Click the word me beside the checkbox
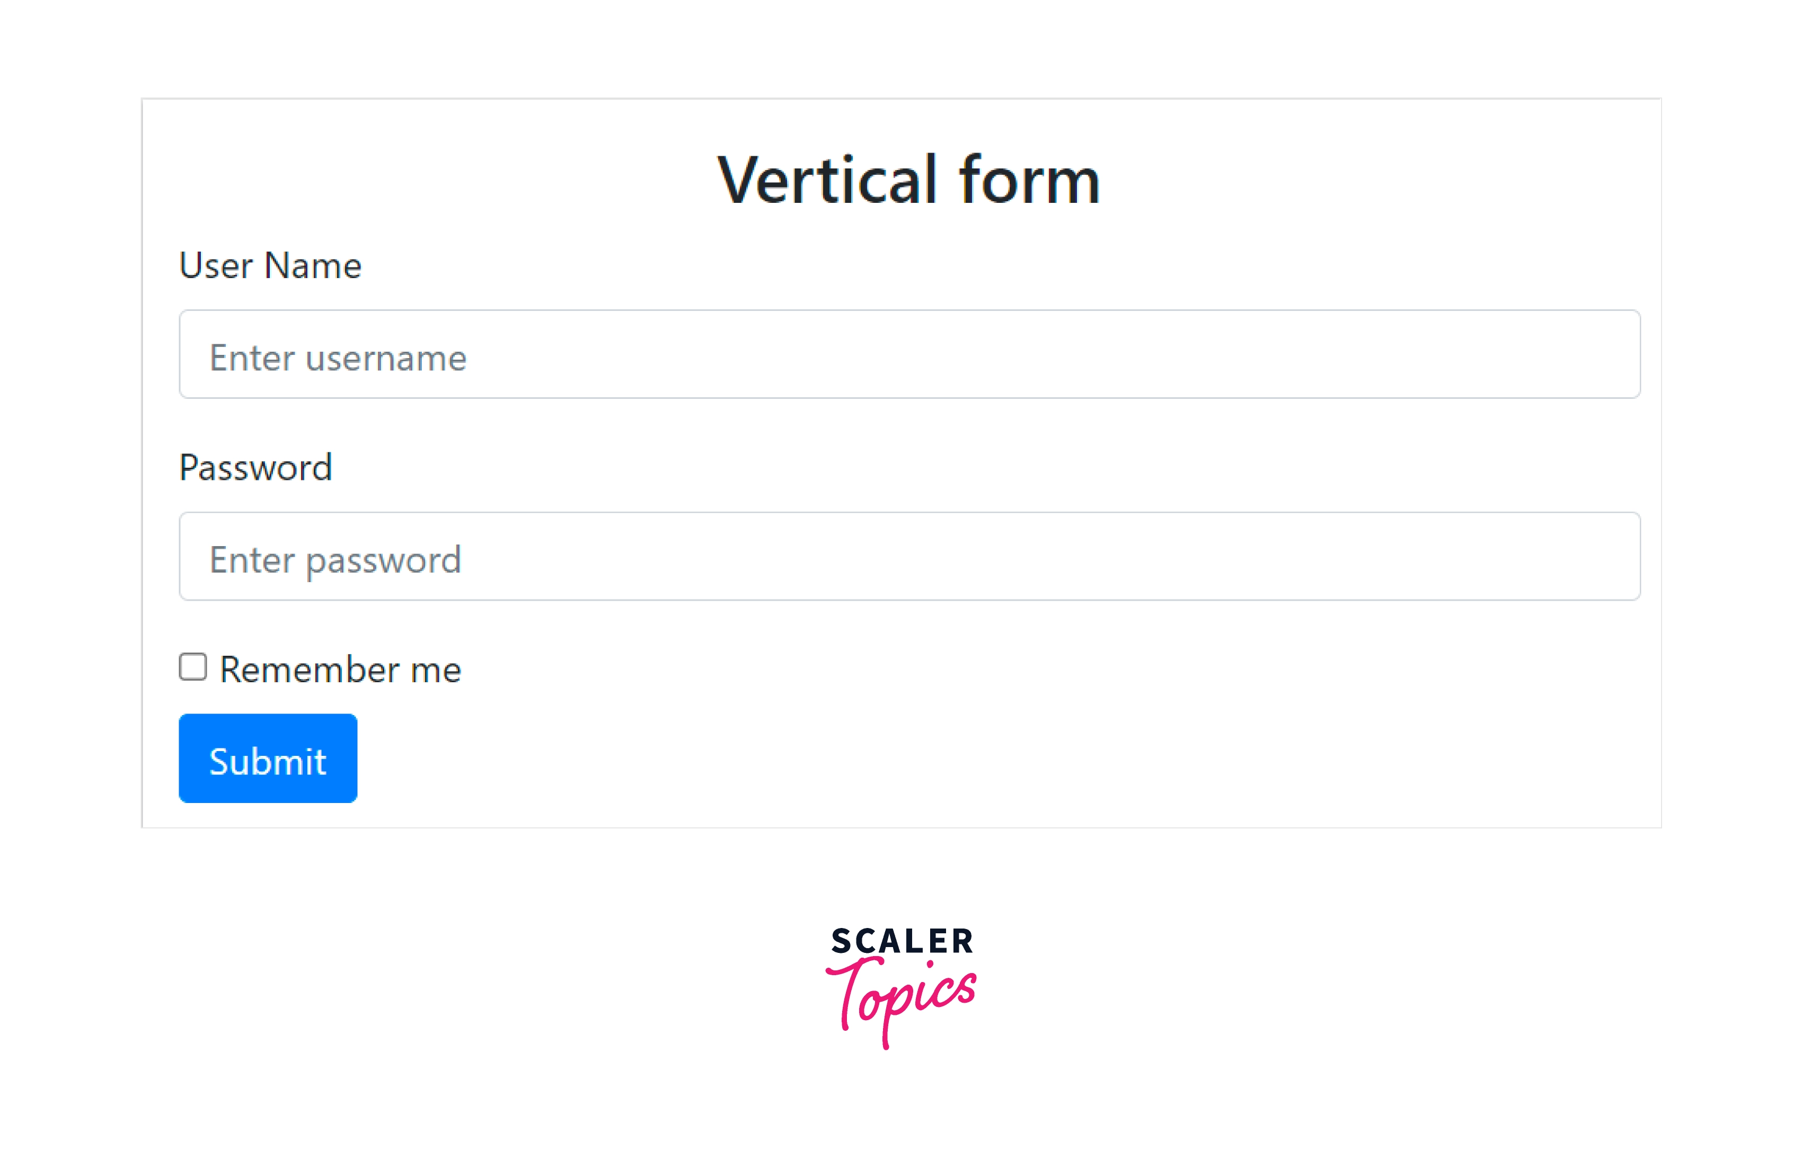The height and width of the screenshot is (1151, 1802). click(436, 670)
